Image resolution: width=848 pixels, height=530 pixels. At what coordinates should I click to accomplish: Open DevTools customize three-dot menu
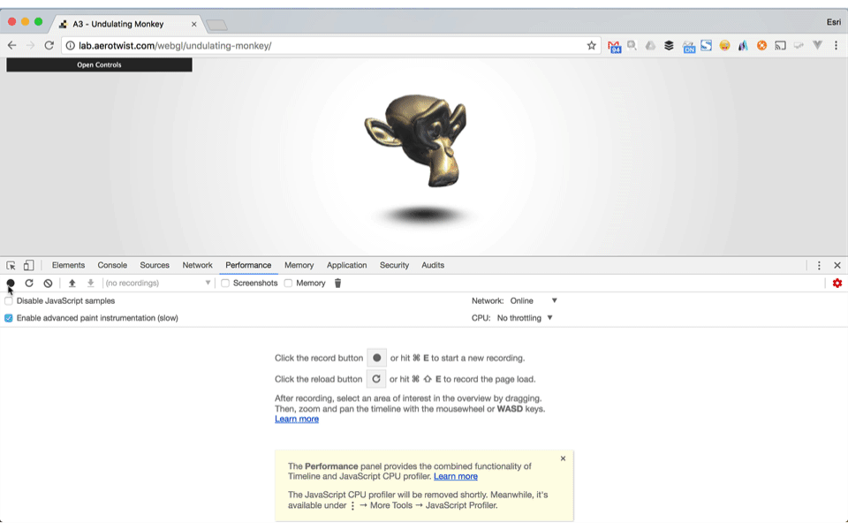(819, 266)
